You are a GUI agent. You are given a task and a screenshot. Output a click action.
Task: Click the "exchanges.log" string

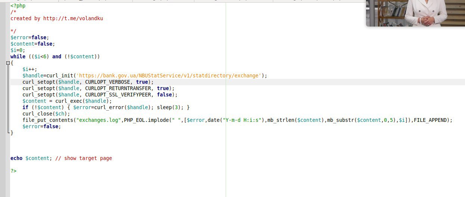pos(99,120)
